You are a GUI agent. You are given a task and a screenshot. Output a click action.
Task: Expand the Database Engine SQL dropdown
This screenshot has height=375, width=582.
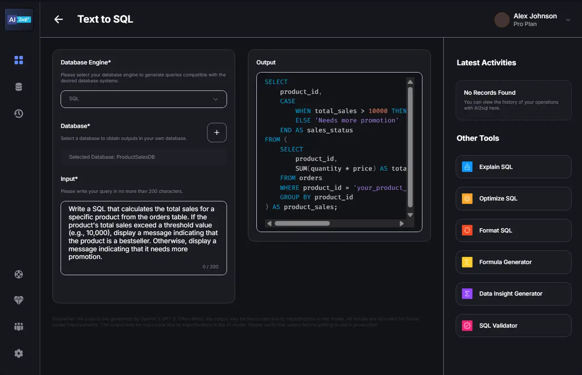tap(143, 99)
